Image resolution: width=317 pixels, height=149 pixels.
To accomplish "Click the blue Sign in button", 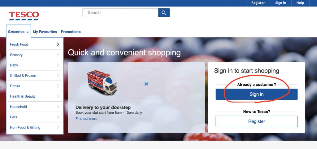I will (x=257, y=94).
